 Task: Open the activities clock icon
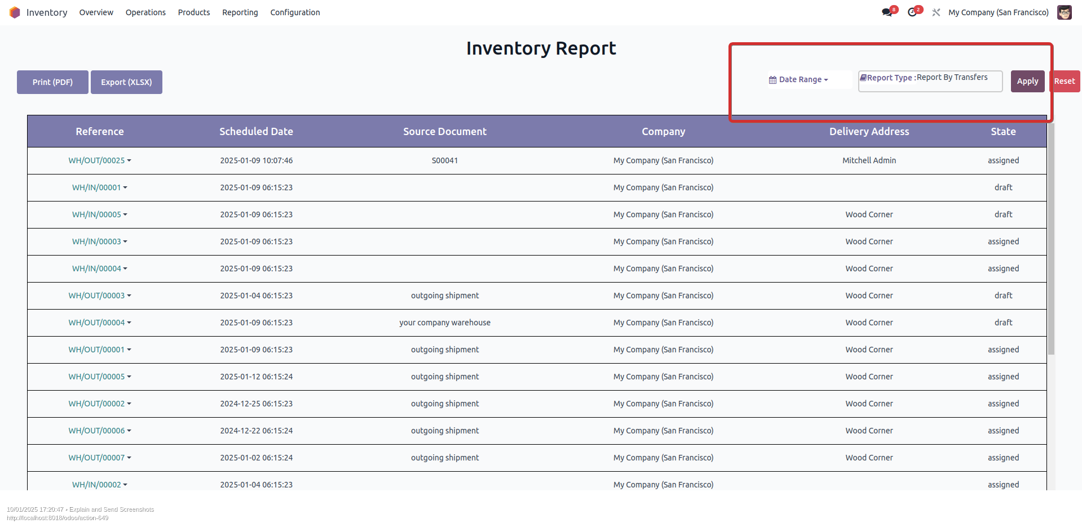(912, 12)
